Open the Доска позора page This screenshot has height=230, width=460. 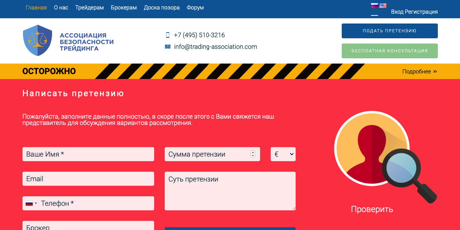(162, 7)
